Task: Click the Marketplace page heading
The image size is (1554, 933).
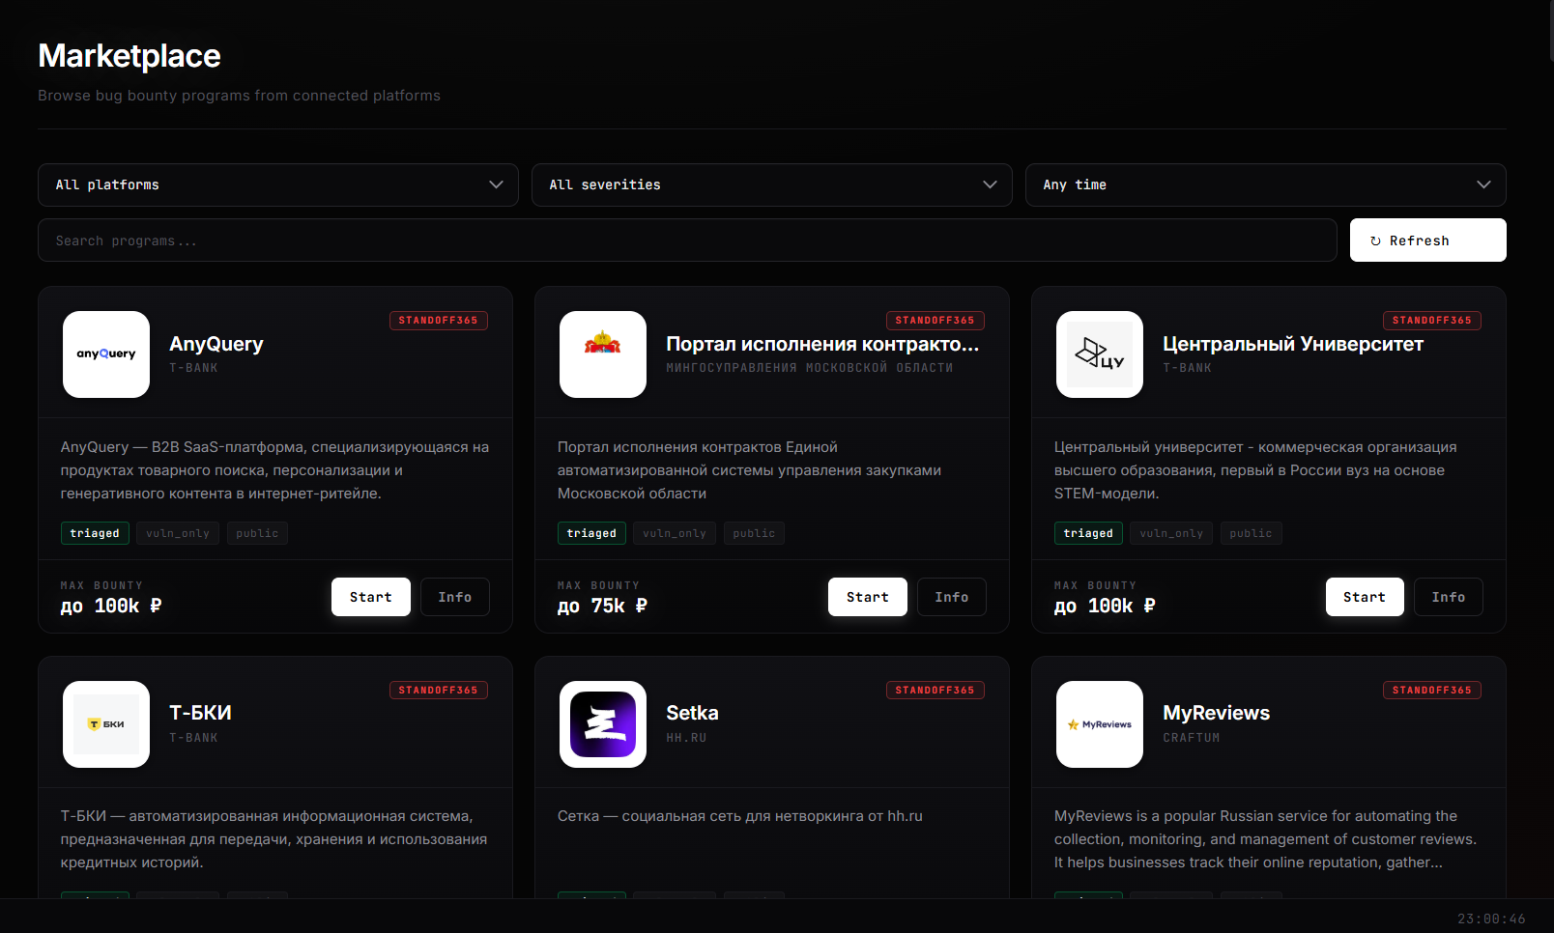Action: pos(129,56)
